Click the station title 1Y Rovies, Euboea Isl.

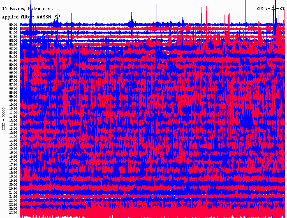click(27, 9)
